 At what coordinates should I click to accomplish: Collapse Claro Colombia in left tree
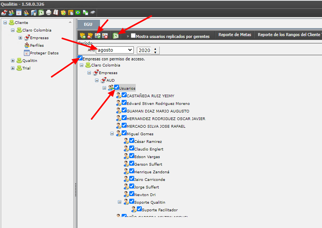tap(13, 30)
